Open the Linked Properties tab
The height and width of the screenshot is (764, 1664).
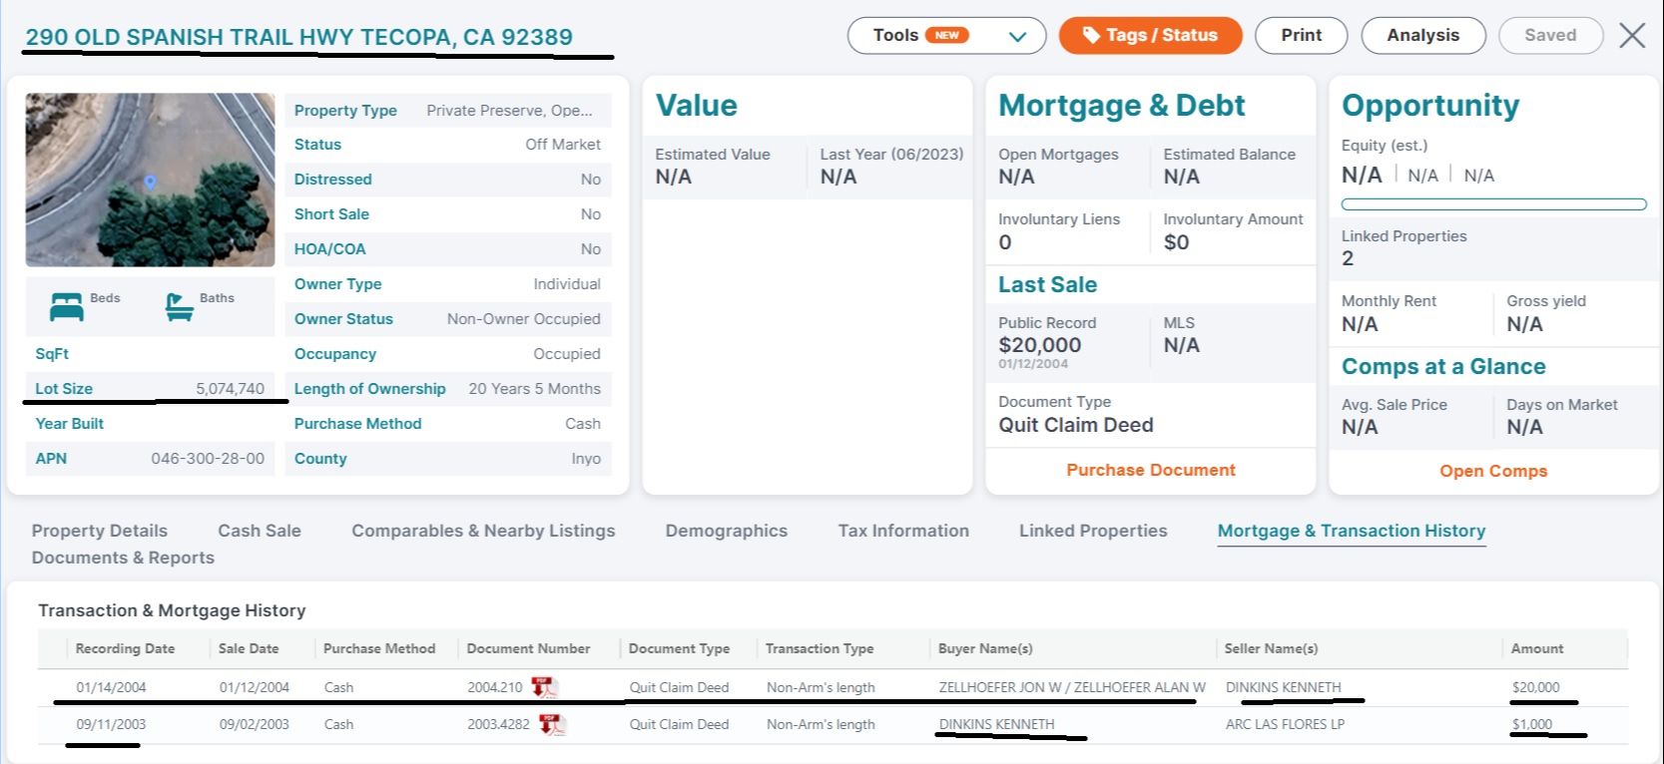tap(1093, 531)
